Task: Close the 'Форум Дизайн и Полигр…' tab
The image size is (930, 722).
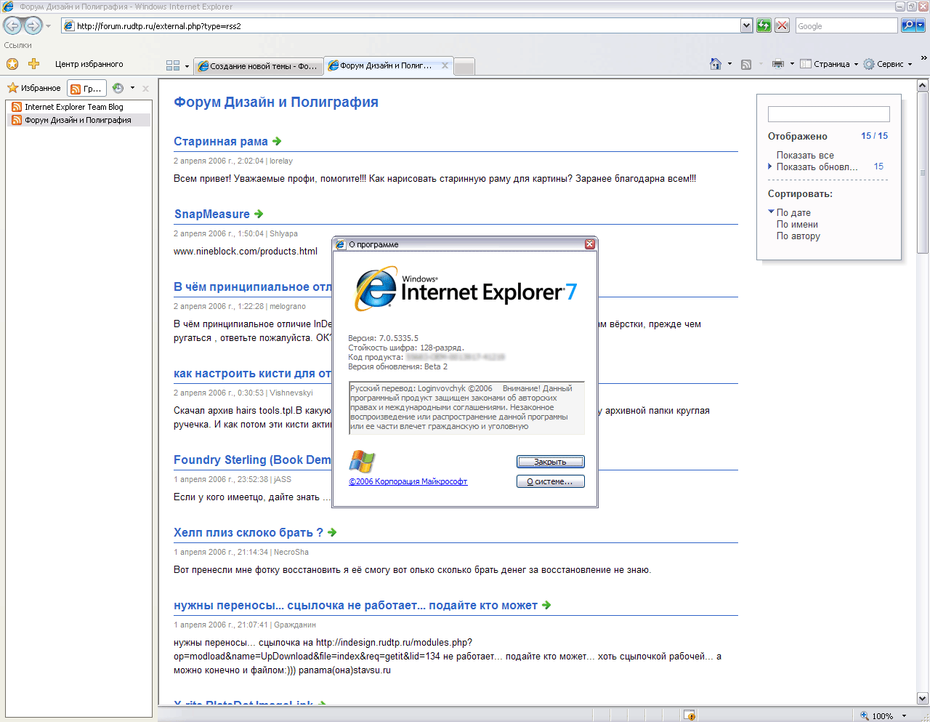Action: coord(445,65)
